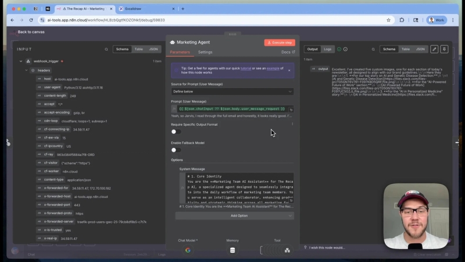465x262 pixels.
Task: Expand the prompt expression editor icon
Action: (x=291, y=110)
